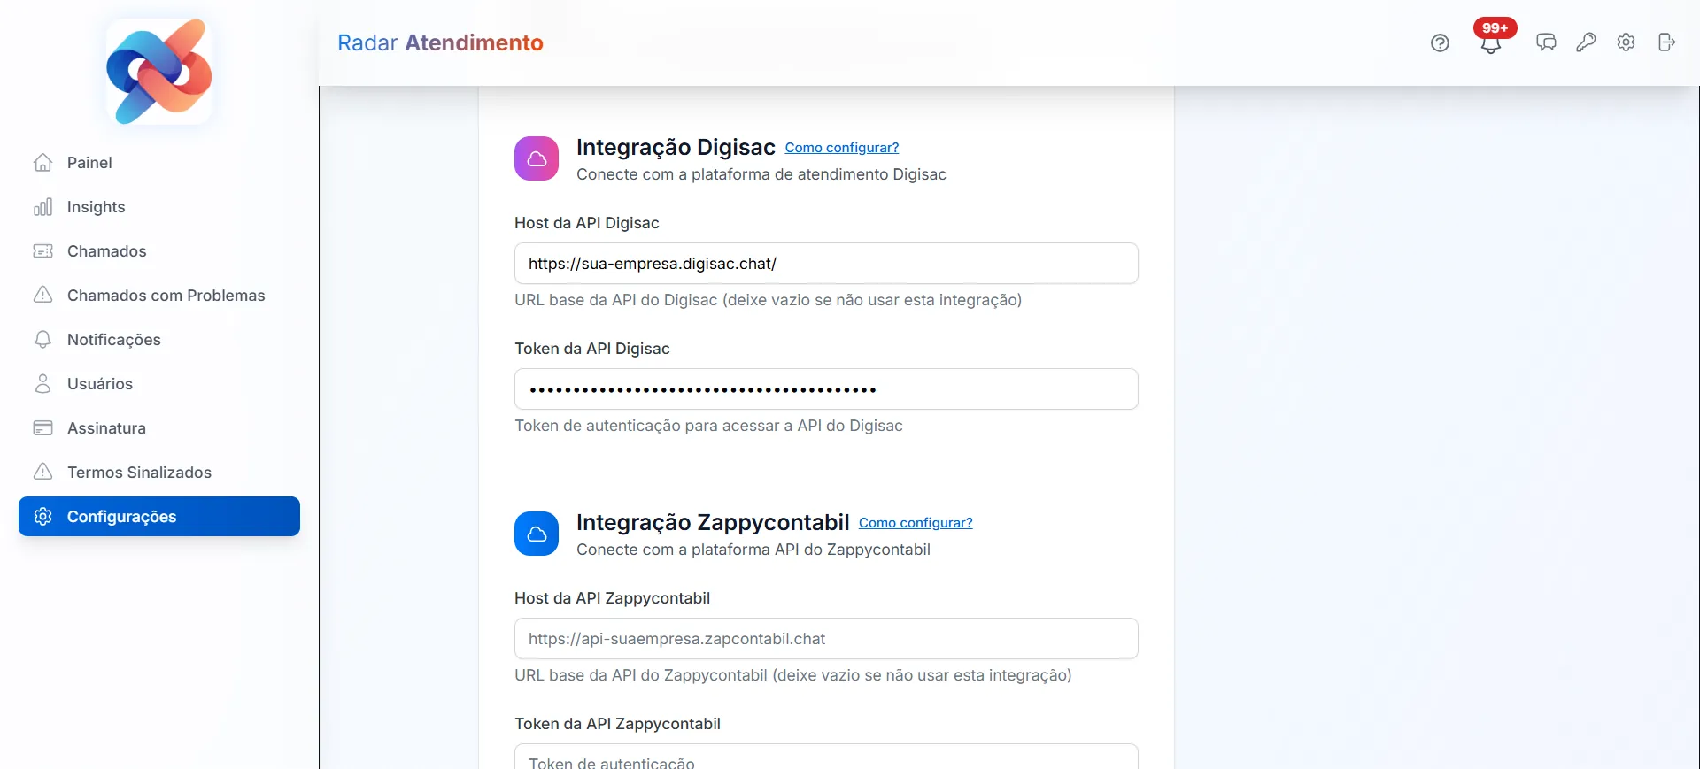The width and height of the screenshot is (1700, 769).
Task: Click the Digisac integration pink cloud icon
Action: pos(537,158)
